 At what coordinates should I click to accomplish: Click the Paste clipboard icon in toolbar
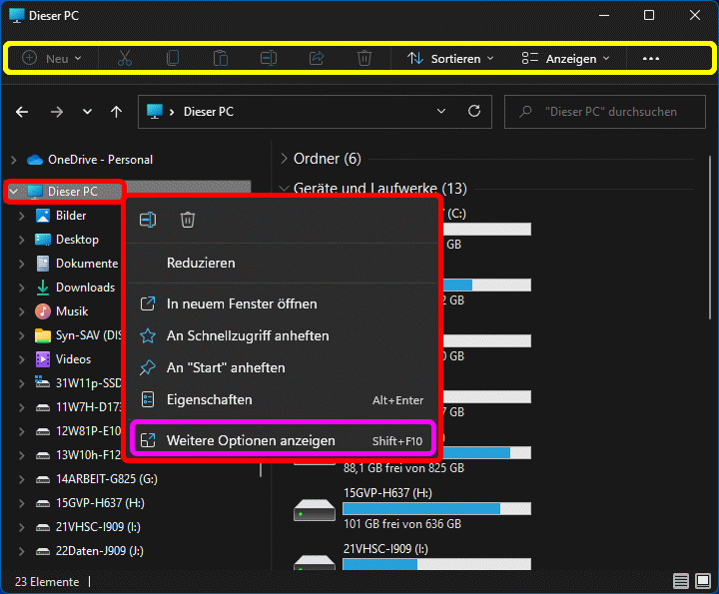click(x=221, y=59)
